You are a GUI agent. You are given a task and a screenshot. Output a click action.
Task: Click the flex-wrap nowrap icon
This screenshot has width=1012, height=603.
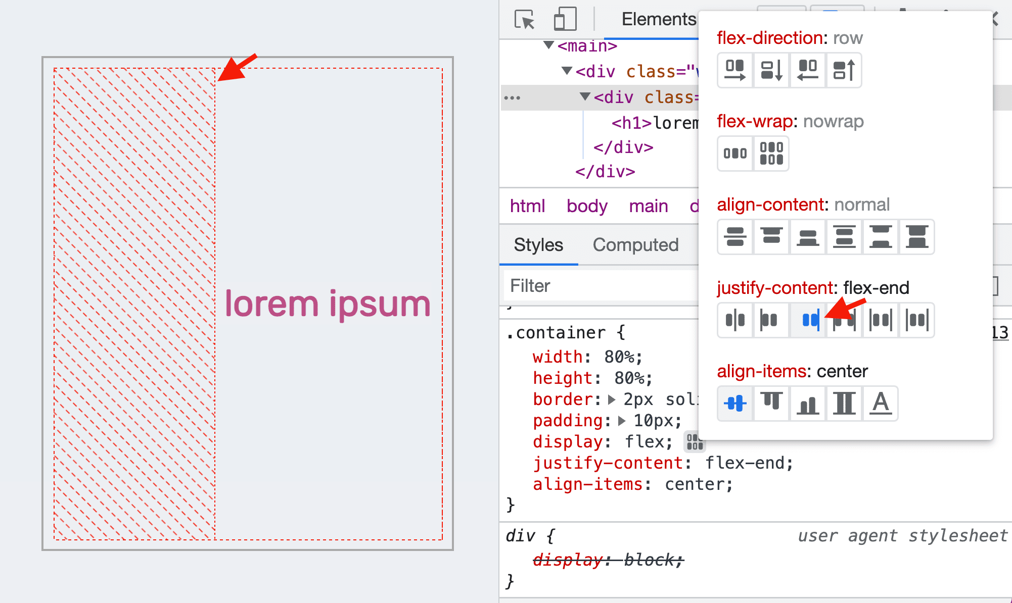735,153
